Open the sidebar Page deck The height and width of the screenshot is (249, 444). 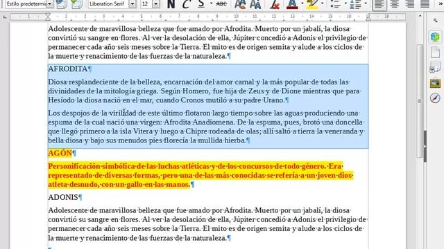[435, 53]
